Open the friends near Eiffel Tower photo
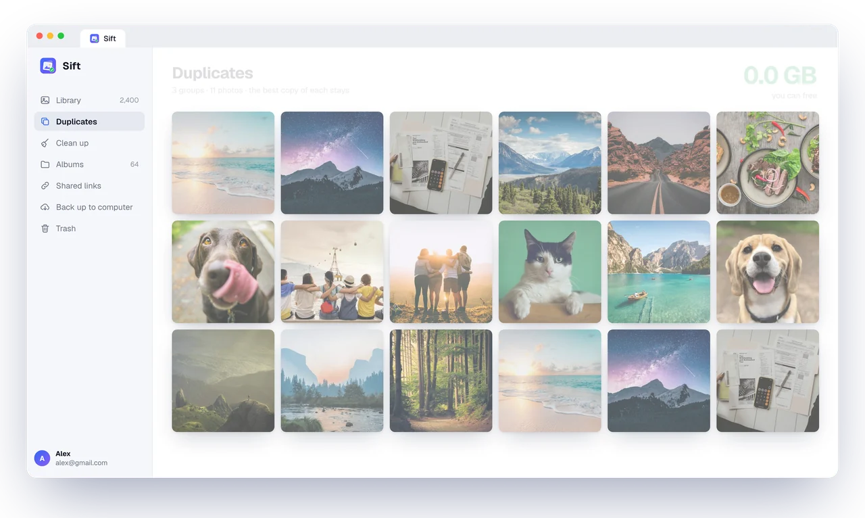The height and width of the screenshot is (518, 865). 332,272
